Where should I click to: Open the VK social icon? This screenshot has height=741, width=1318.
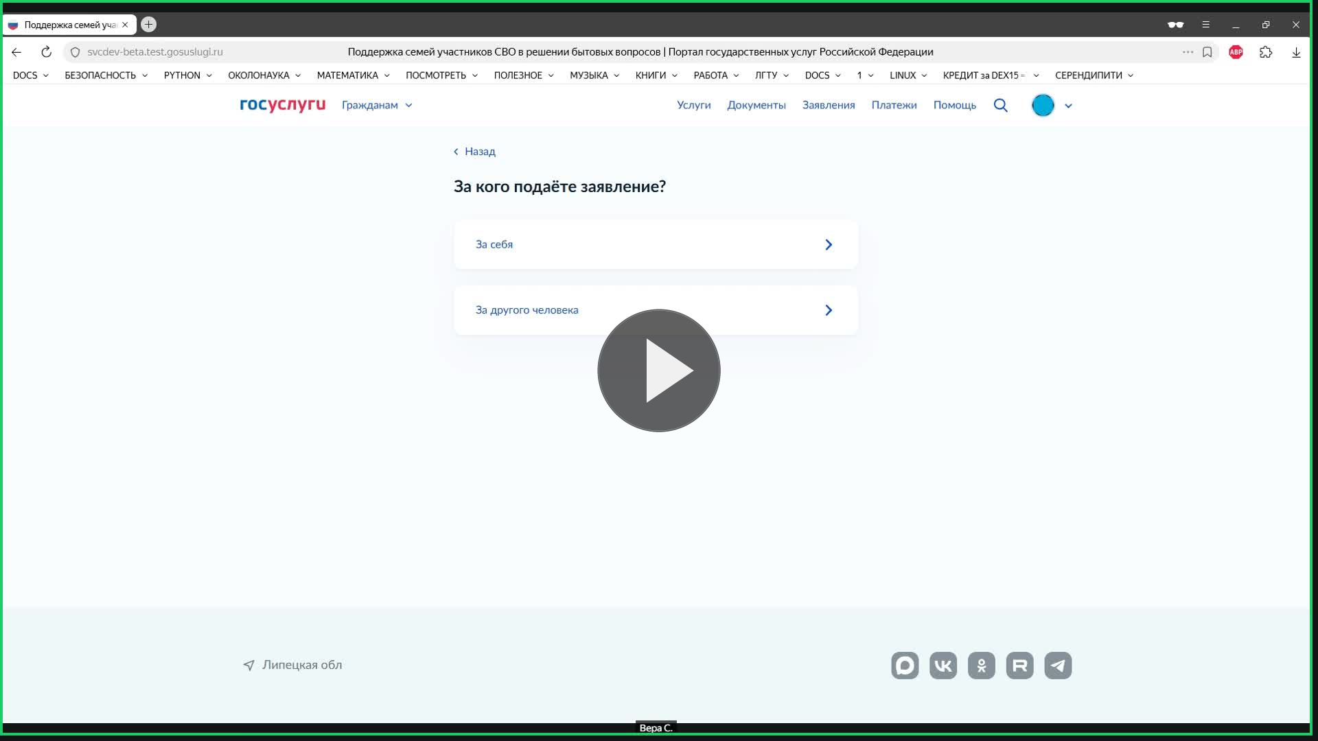click(x=943, y=666)
